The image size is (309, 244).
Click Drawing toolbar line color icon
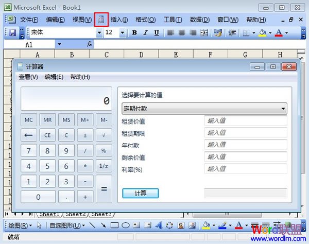coord(222,225)
